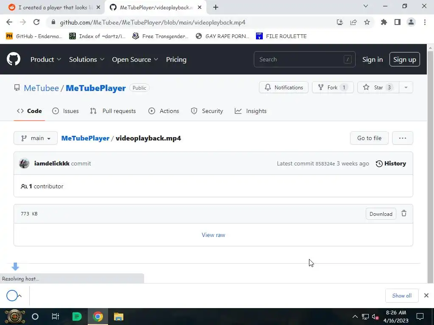Screen dimensions: 434x325
Task: Switch to the Issues tab
Action: click(x=66, y=111)
